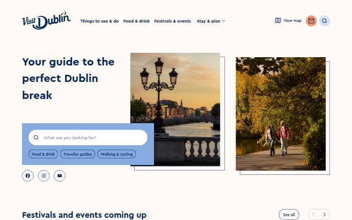Select the Walking & cycling tag

tap(117, 154)
